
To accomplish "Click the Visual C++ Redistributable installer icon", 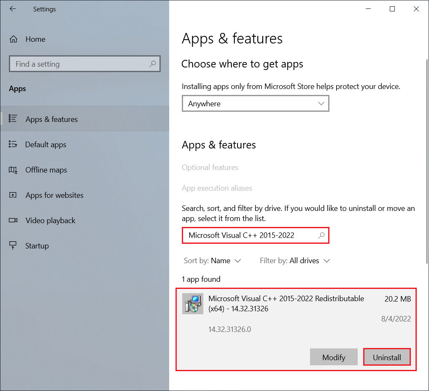I will (x=193, y=304).
